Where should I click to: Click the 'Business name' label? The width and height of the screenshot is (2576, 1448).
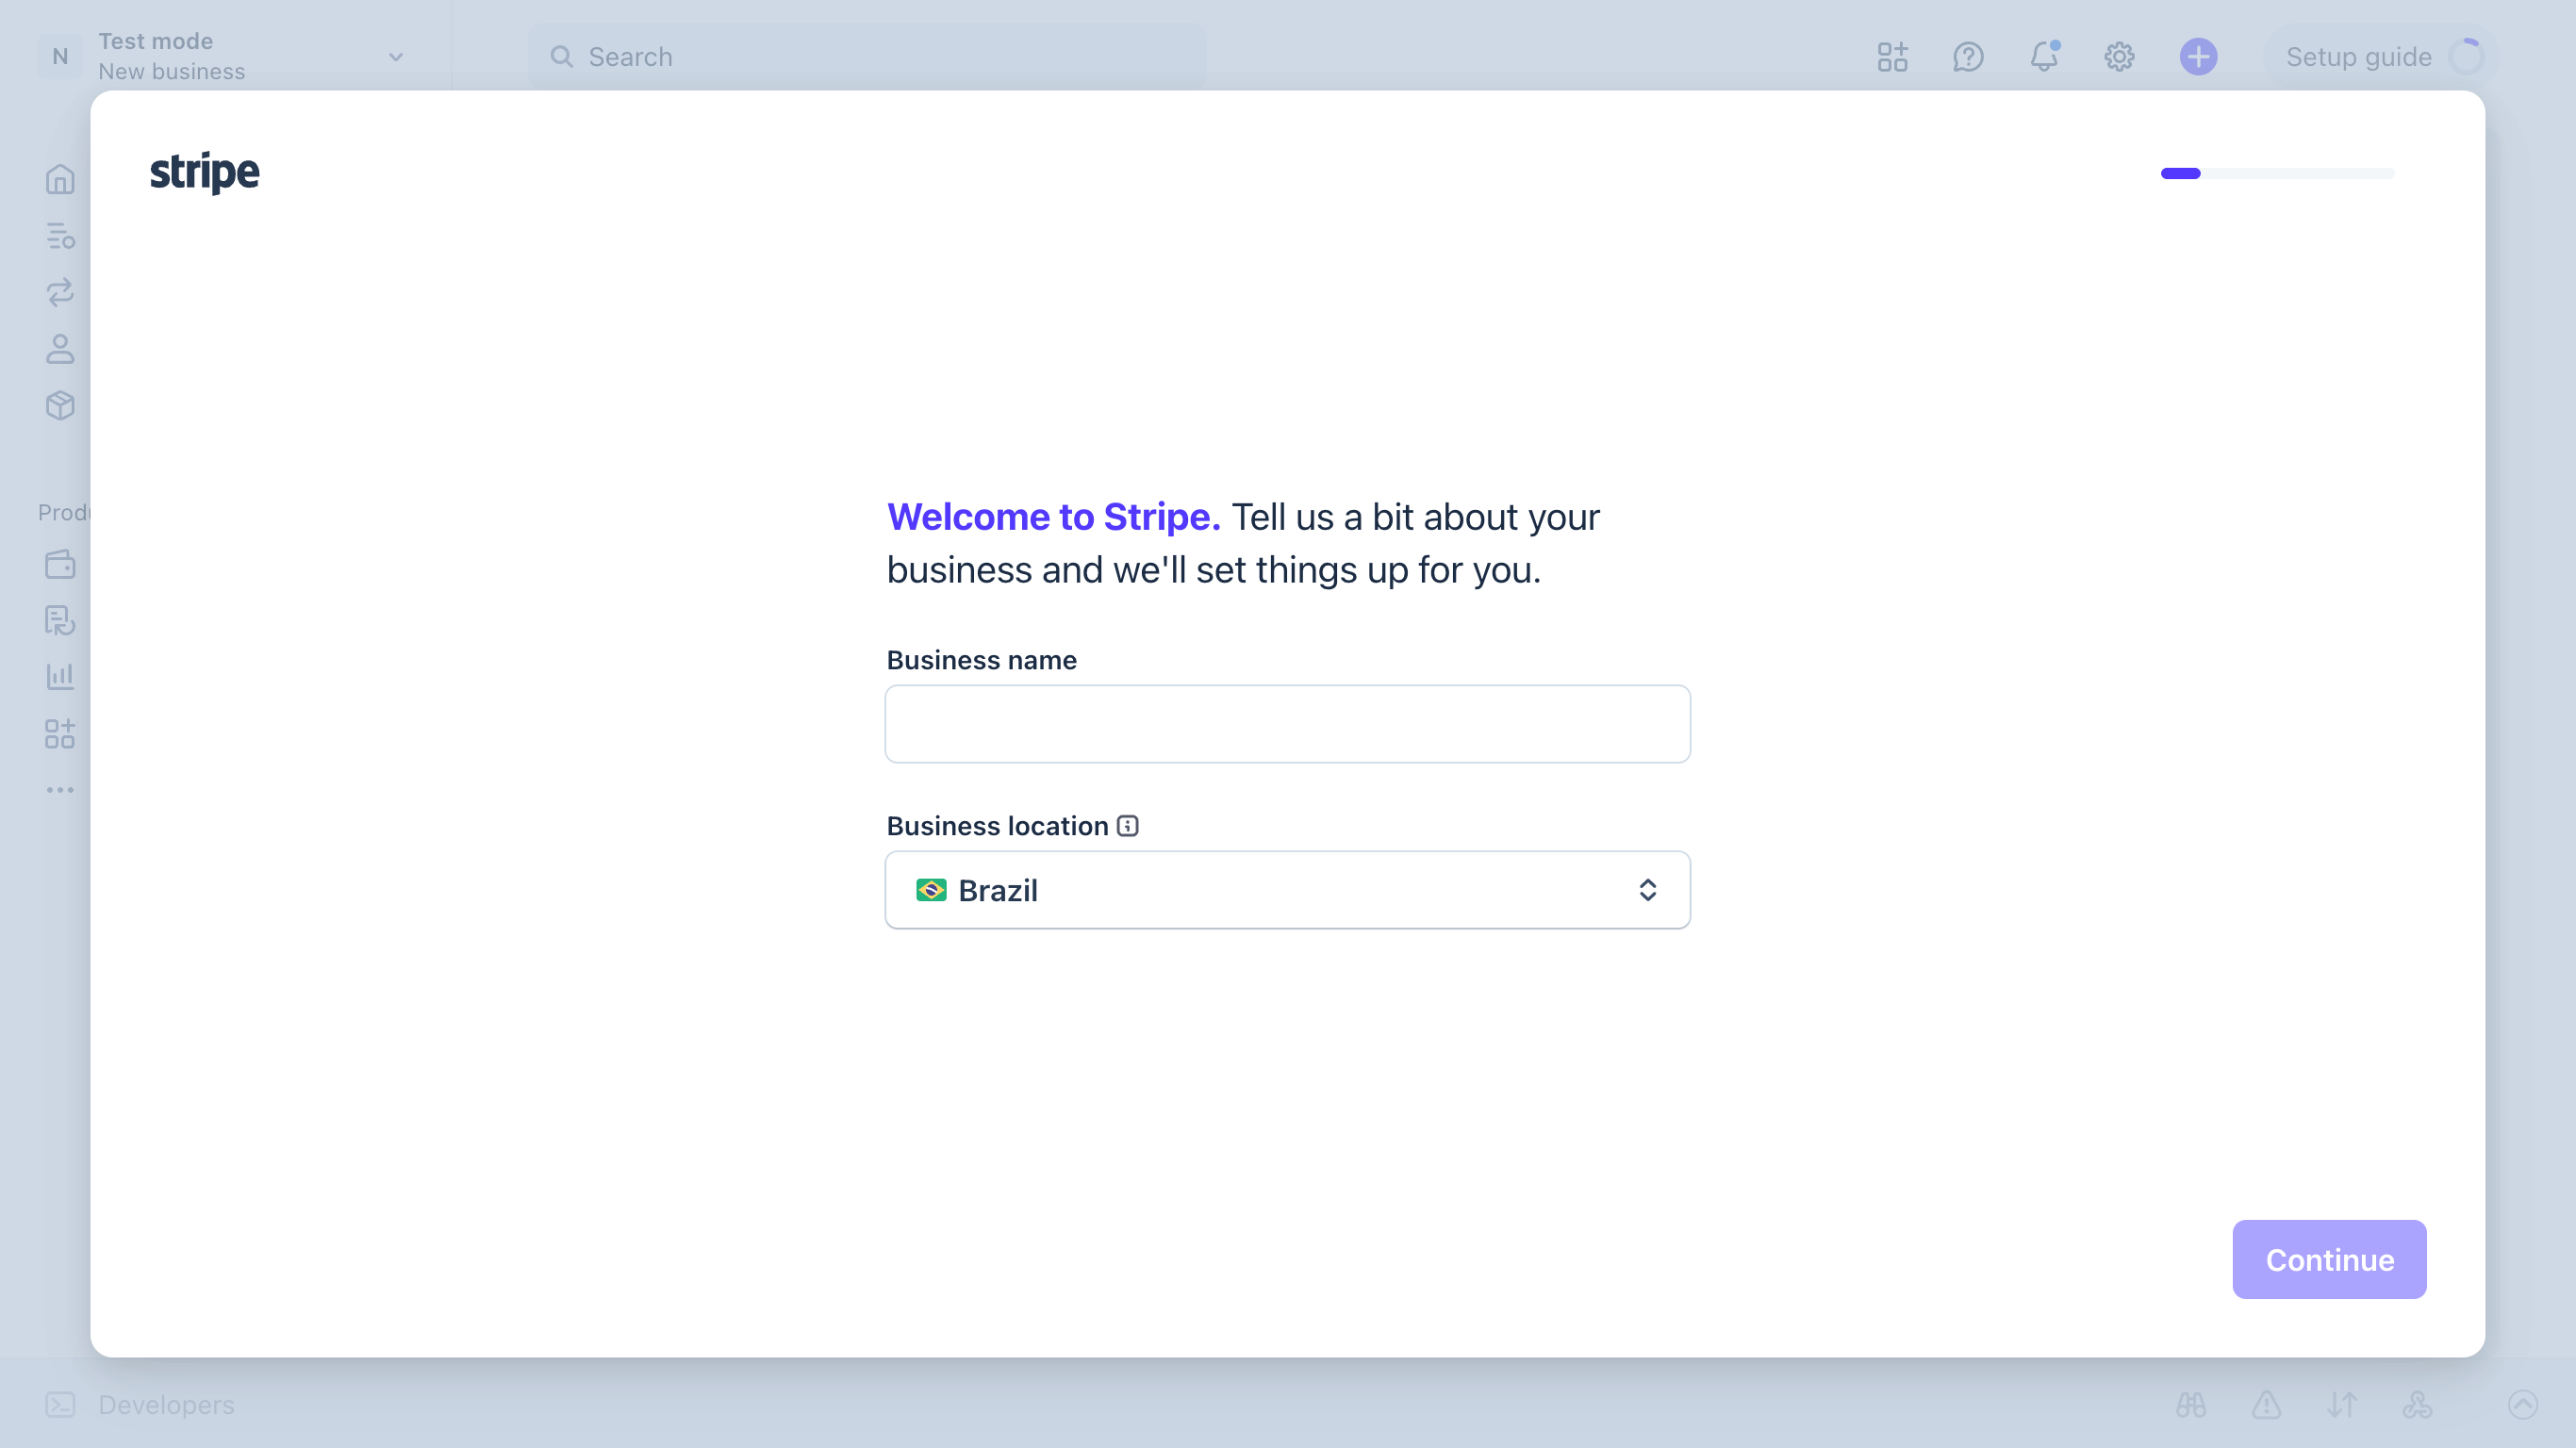pos(981,660)
